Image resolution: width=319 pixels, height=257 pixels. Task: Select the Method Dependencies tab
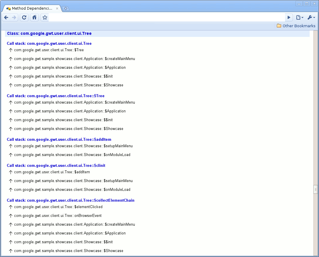[x=32, y=8]
